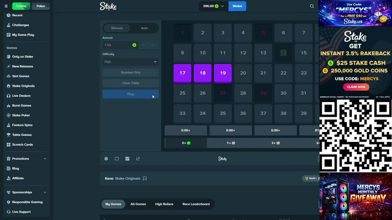Image resolution: width=392 pixels, height=220 pixels.
Task: Click the Mercys Monthly Giveaway banner
Action: click(x=355, y=196)
